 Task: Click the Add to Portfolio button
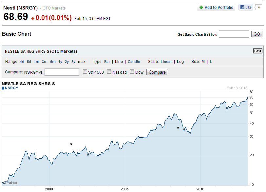(x=216, y=7)
